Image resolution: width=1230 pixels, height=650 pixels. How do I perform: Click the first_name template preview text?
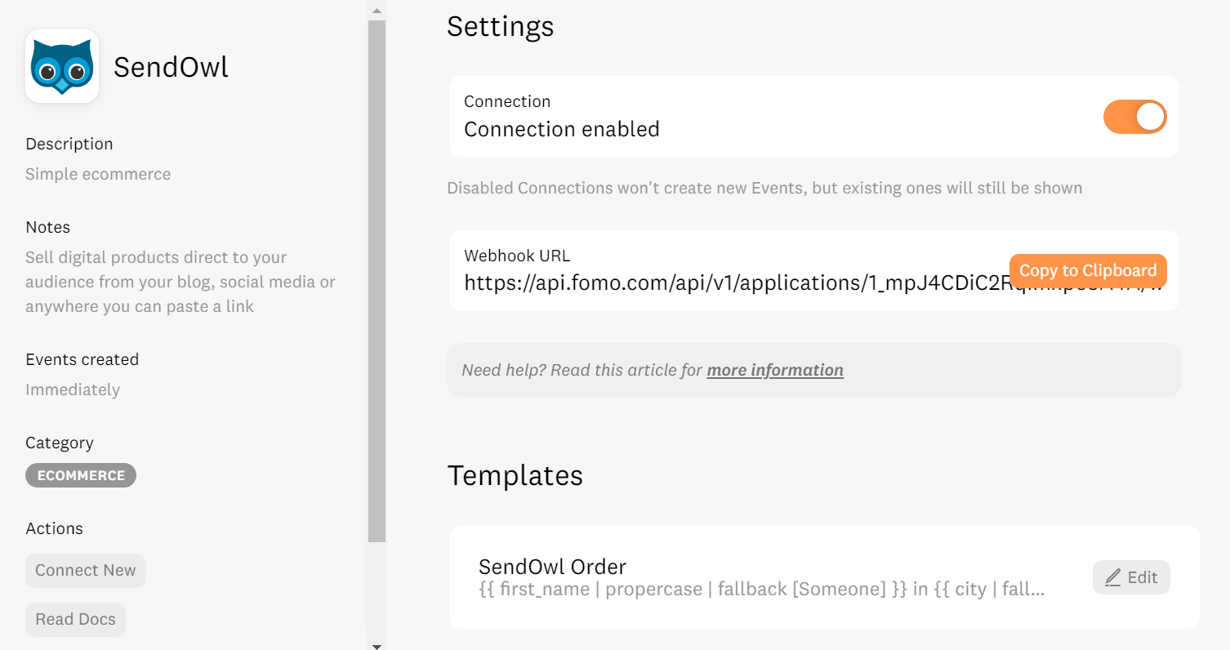(762, 590)
